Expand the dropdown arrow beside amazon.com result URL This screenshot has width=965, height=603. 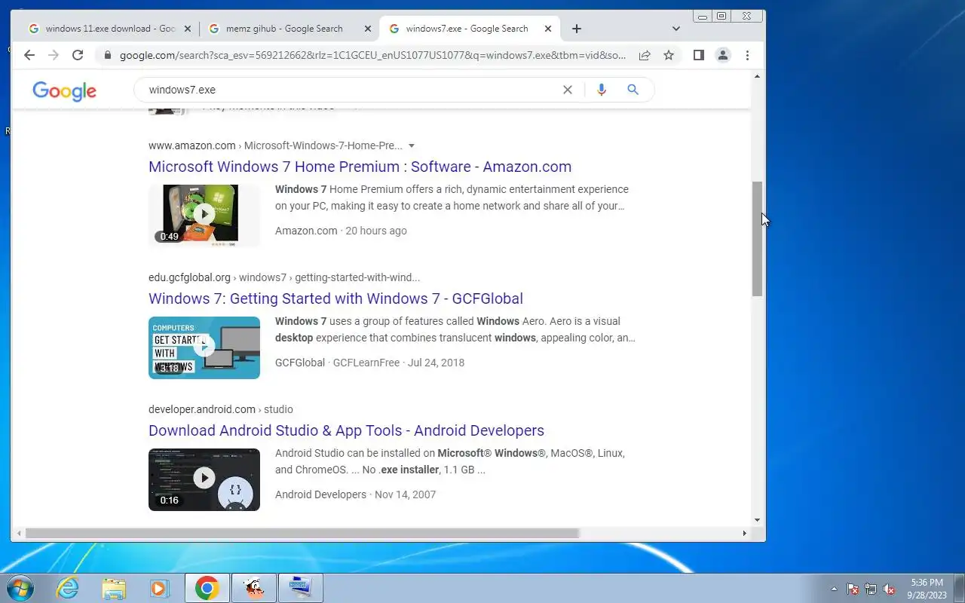tap(412, 145)
